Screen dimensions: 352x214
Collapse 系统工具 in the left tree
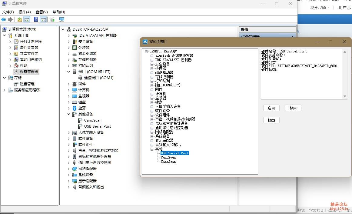[4, 35]
